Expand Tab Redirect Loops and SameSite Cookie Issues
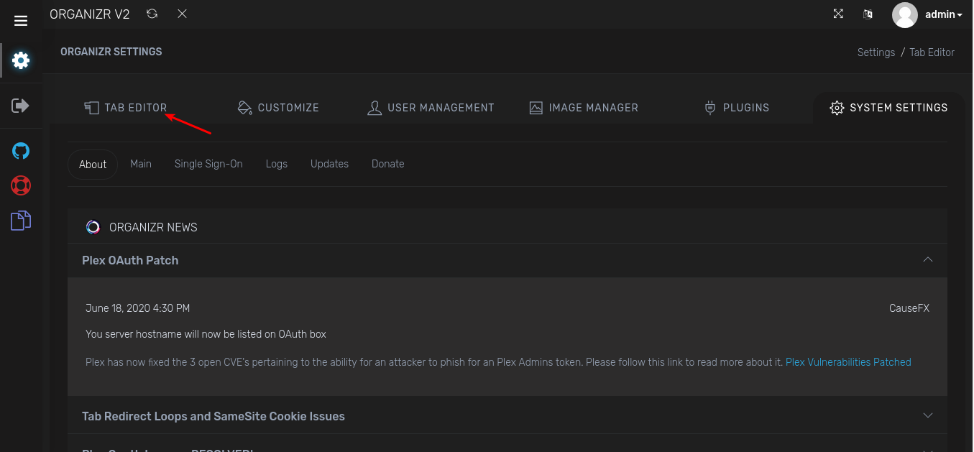 click(x=927, y=415)
